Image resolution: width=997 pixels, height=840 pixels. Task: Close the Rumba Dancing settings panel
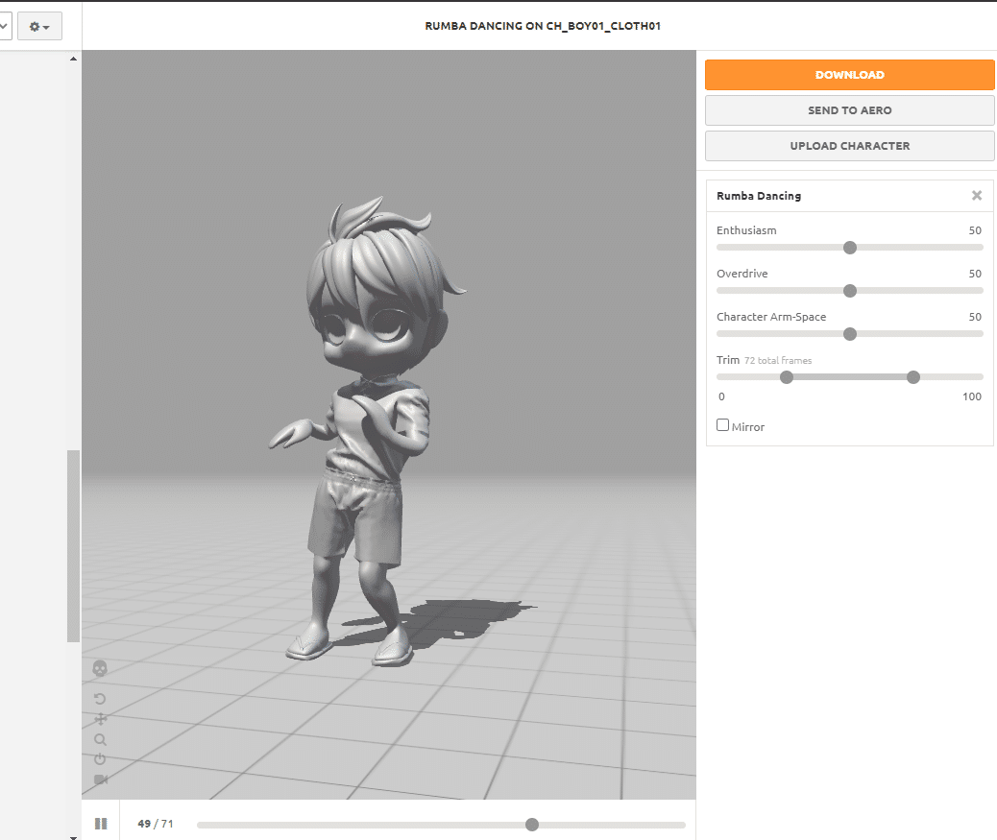(x=977, y=195)
